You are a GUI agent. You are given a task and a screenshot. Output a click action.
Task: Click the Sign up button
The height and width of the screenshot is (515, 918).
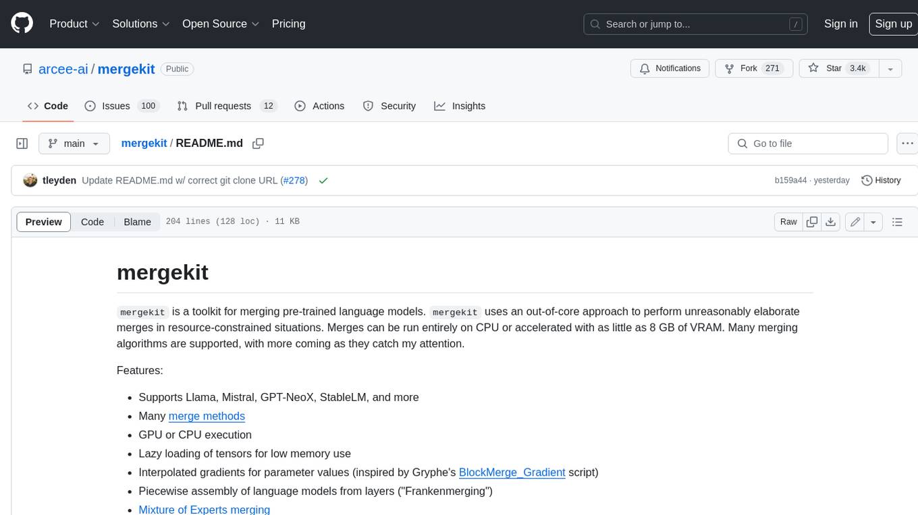[893, 24]
